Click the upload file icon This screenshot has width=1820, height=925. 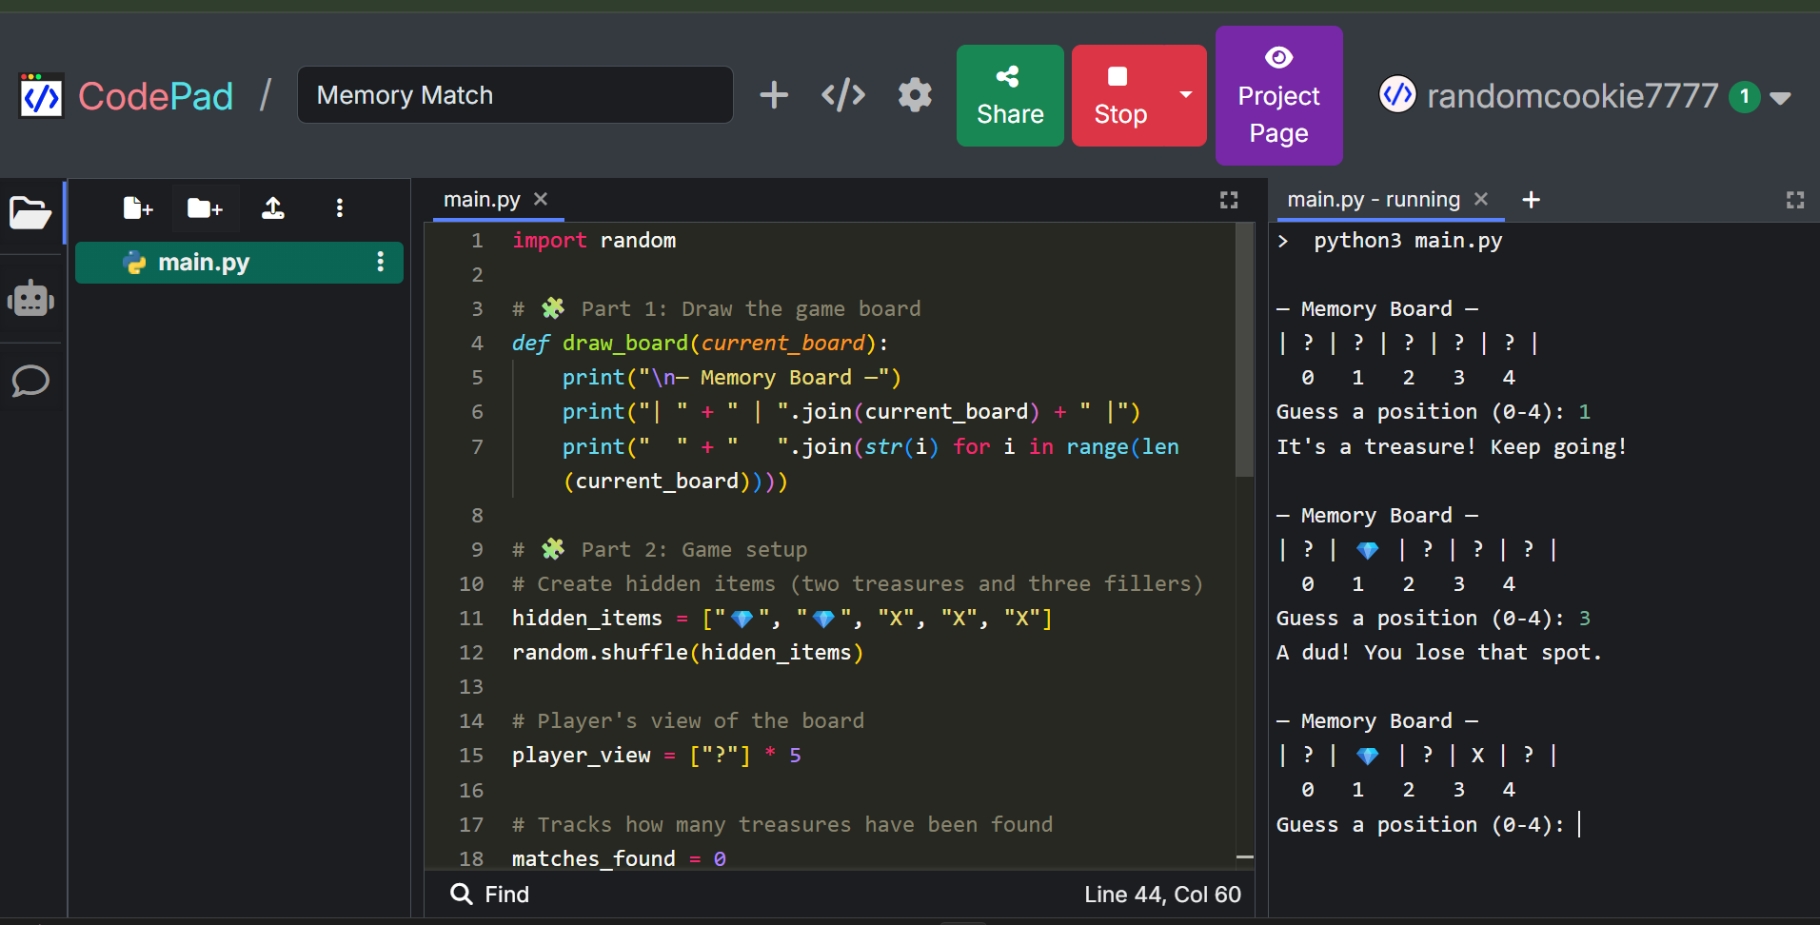pyautogui.click(x=273, y=207)
